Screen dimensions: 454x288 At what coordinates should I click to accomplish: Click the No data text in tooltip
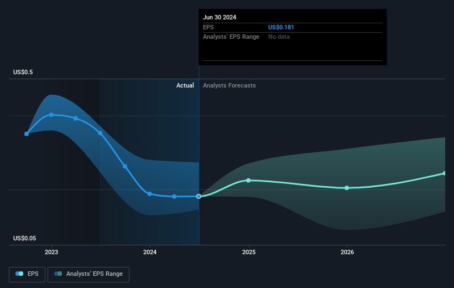(x=279, y=37)
